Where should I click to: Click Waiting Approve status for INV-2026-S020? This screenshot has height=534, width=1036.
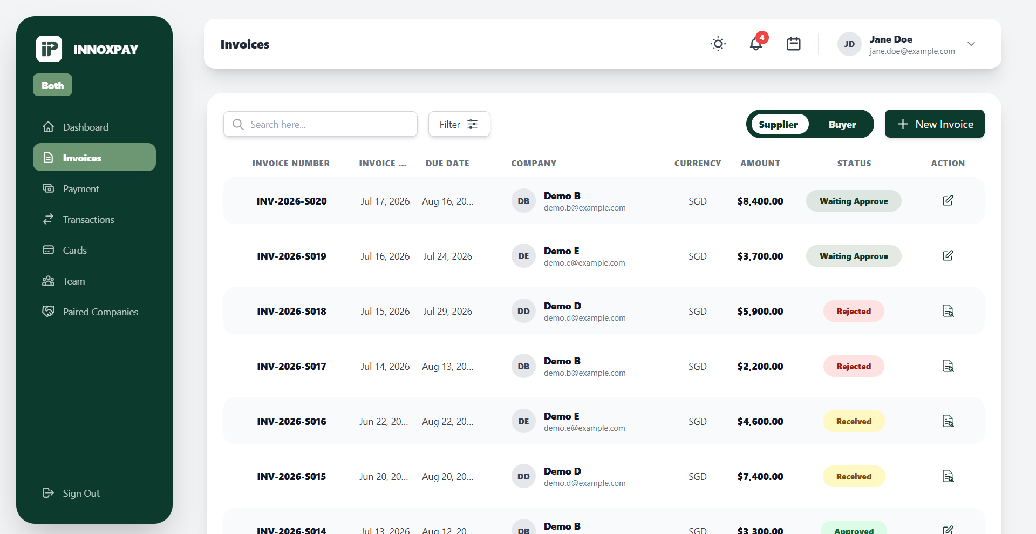(854, 201)
